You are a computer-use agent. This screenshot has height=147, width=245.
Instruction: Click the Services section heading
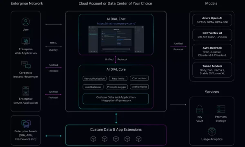[x=212, y=92]
